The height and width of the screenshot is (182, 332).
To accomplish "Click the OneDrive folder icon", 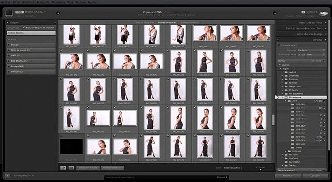I will (x=286, y=159).
